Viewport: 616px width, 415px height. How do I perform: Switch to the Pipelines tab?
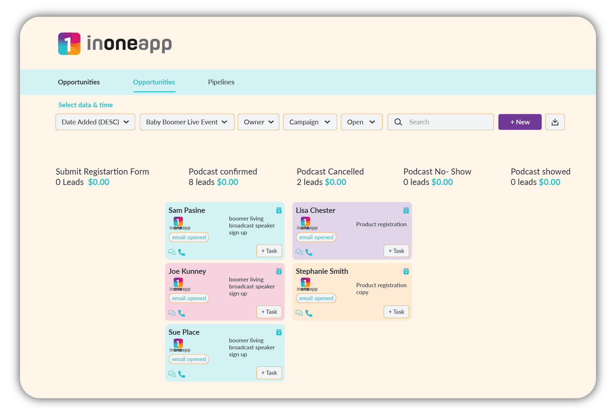coord(221,82)
